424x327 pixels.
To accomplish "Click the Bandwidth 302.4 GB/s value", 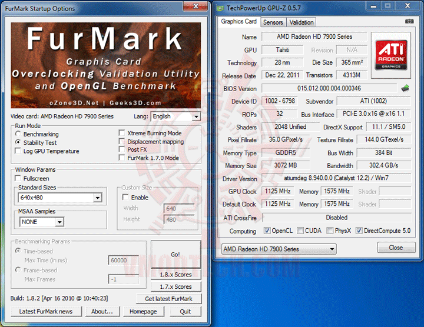I will pyautogui.click(x=384, y=165).
